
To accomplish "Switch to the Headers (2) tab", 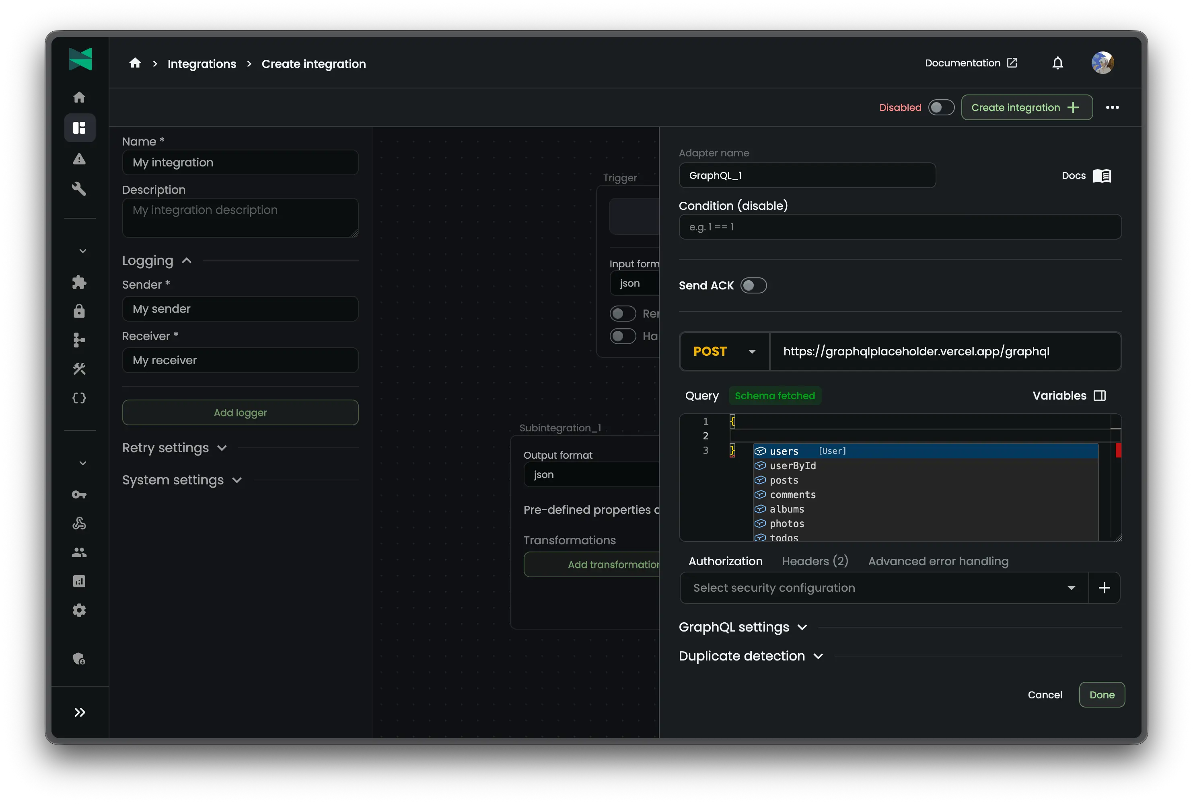I will point(815,561).
